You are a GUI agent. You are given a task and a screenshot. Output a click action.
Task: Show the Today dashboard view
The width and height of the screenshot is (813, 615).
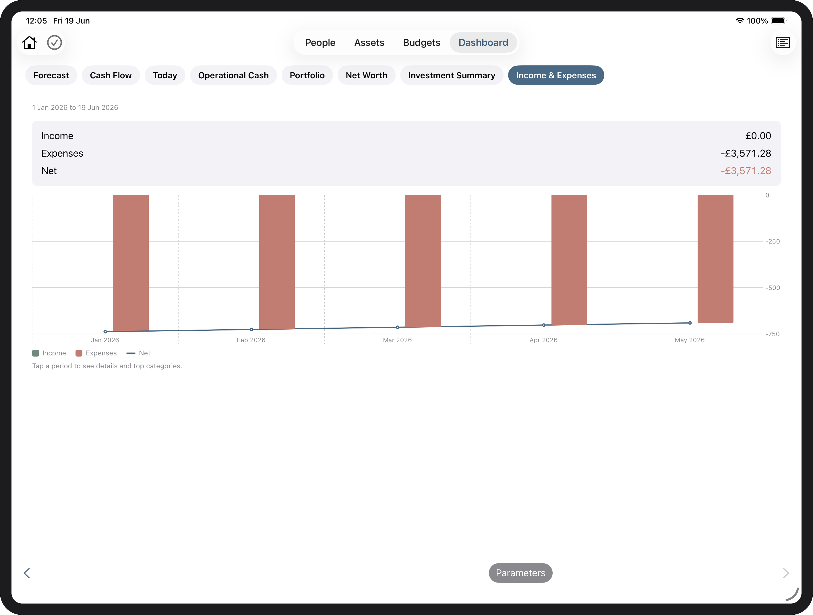click(x=165, y=75)
